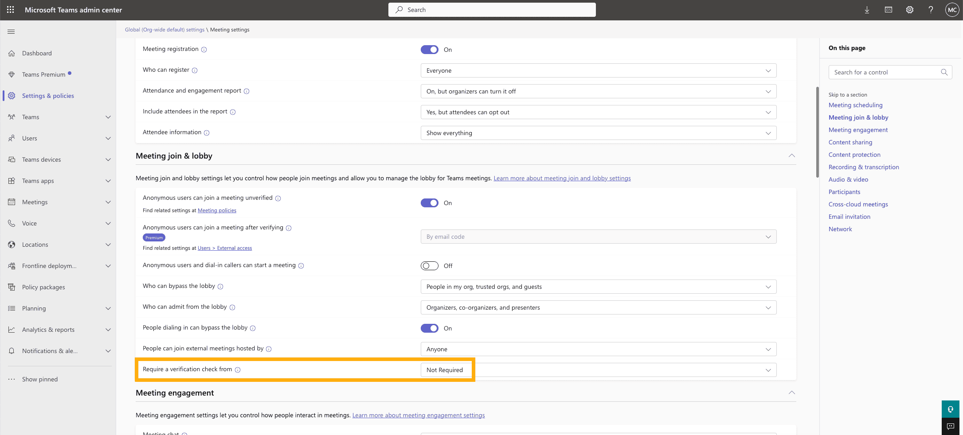Screen dimensions: 963x435
Task: Click the download icon in the top bar
Action: (867, 10)
